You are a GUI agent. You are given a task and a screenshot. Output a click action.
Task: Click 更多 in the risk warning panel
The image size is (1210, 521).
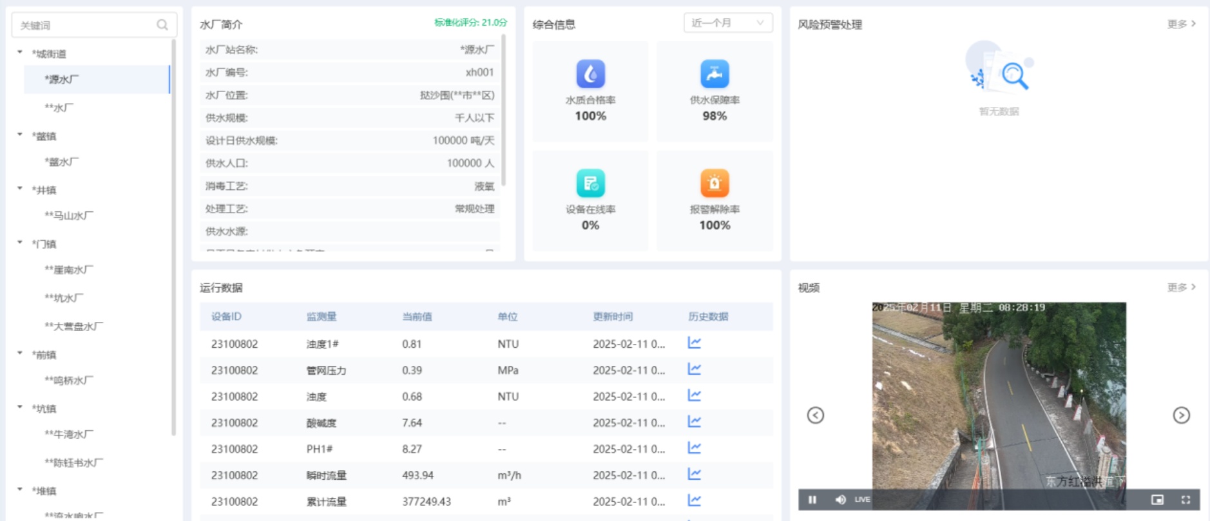1181,24
